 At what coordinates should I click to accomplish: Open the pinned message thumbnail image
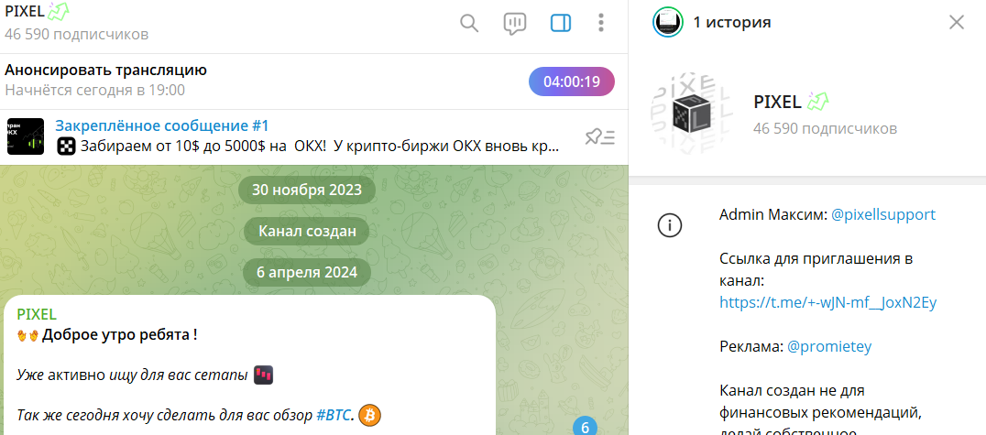(25, 136)
